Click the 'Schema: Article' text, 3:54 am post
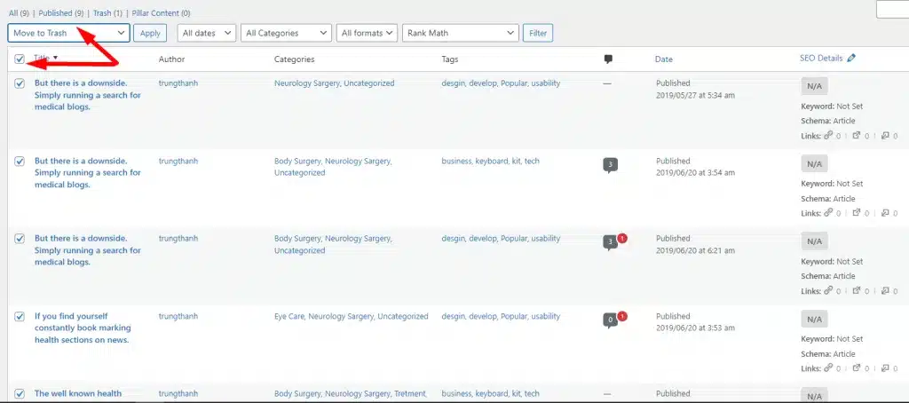 (828, 198)
